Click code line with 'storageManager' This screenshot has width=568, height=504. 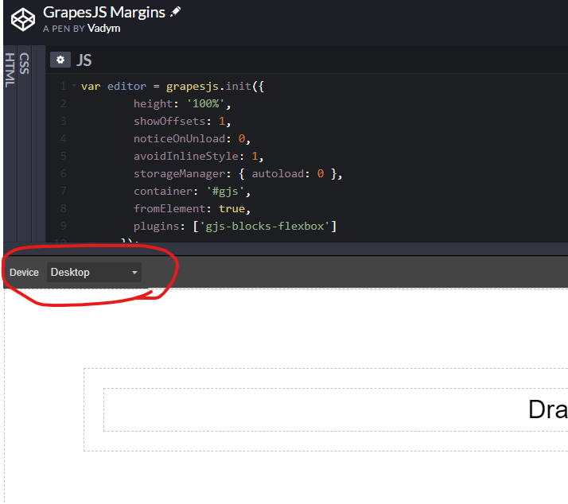pyautogui.click(x=238, y=174)
